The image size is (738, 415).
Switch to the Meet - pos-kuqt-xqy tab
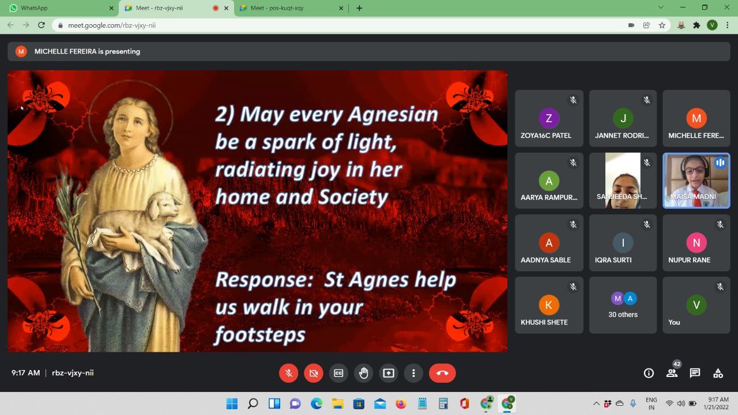(291, 8)
